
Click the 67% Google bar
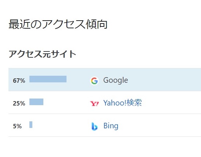click(48, 79)
